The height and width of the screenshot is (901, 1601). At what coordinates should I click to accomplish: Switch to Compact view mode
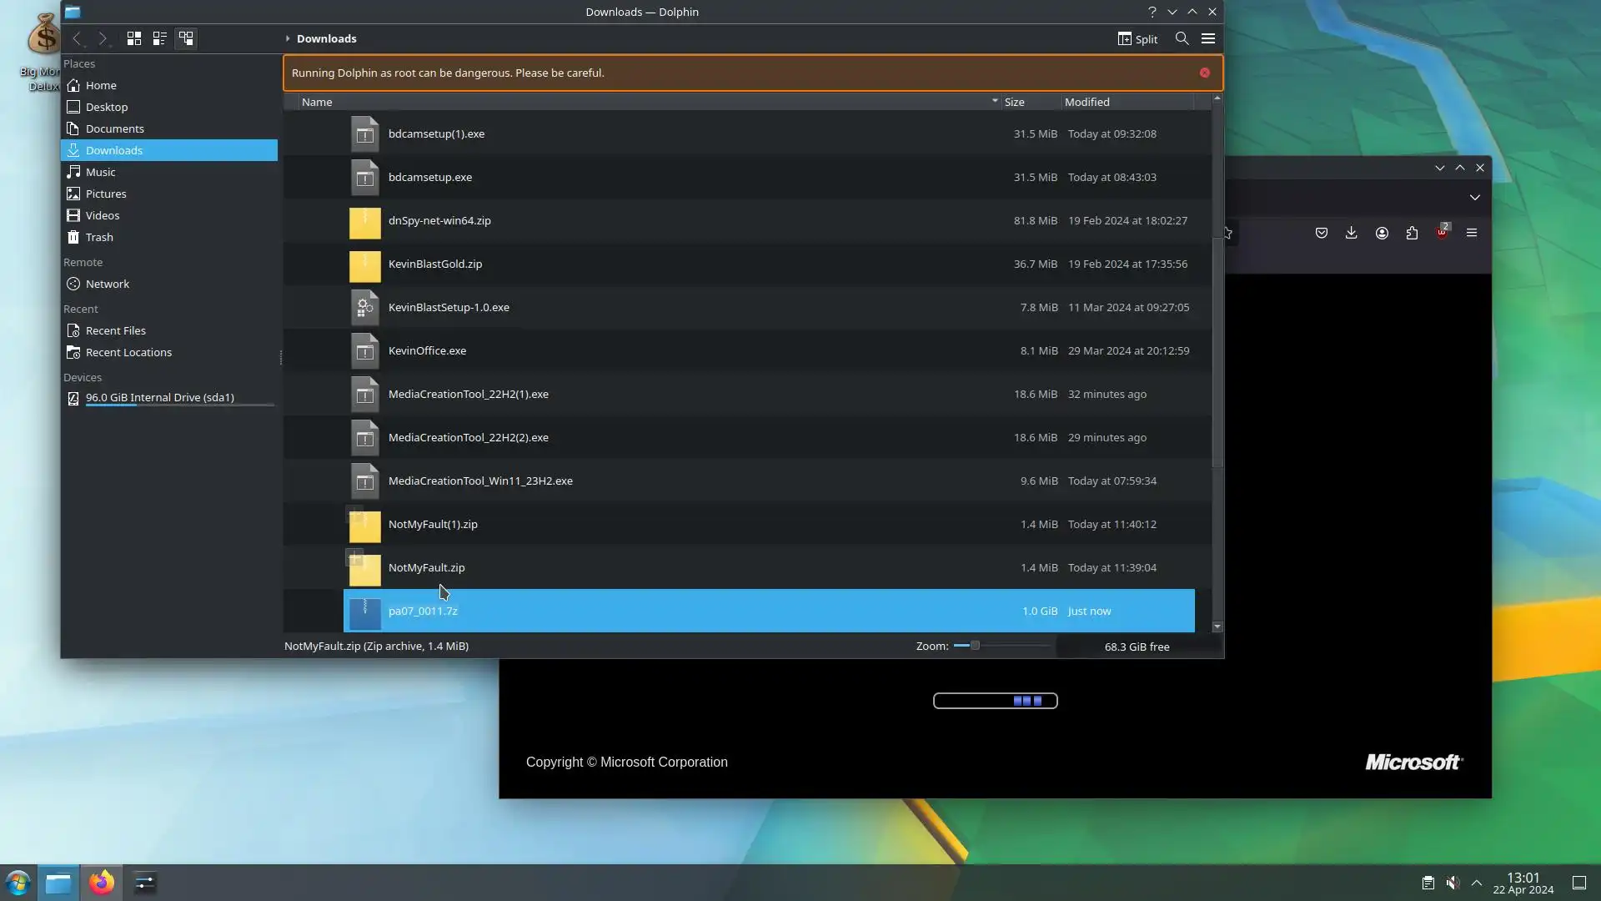click(159, 38)
